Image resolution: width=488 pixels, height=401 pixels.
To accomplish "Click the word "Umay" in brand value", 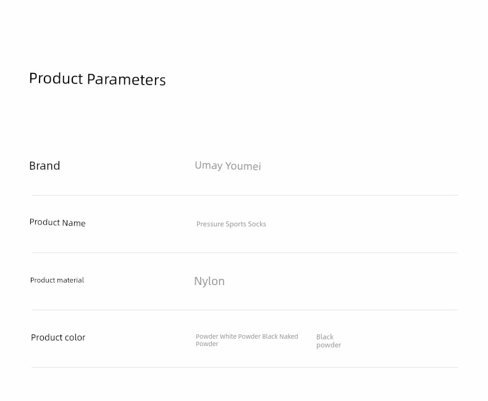I will click(x=209, y=165).
